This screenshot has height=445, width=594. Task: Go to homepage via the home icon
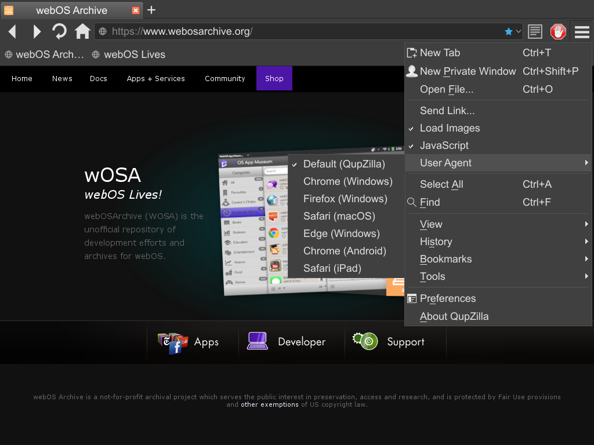pyautogui.click(x=82, y=31)
